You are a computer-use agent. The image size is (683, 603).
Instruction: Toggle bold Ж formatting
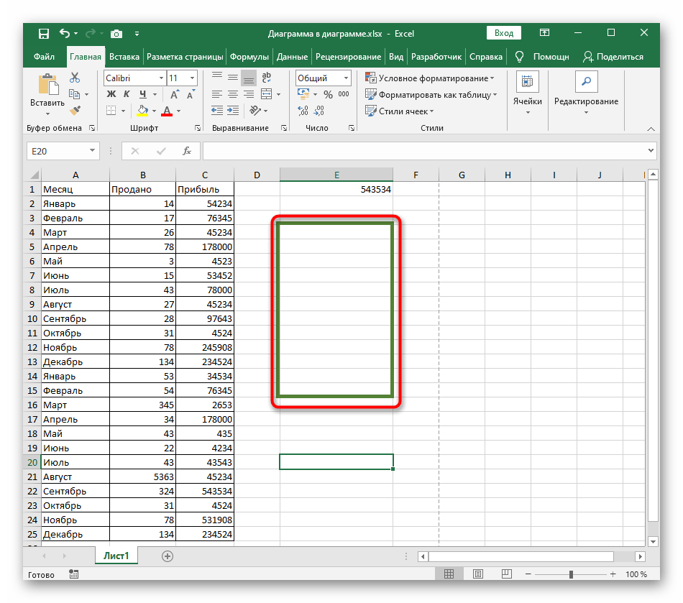point(111,94)
